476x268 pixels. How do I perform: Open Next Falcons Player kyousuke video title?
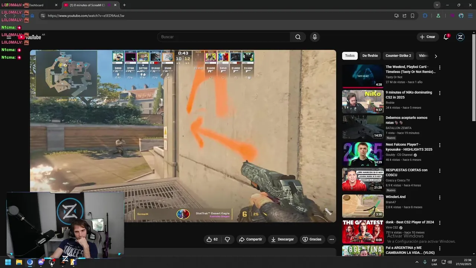point(409,147)
